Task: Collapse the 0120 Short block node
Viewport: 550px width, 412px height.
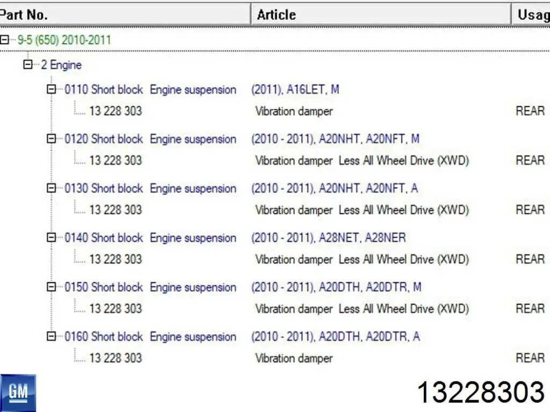Action: (x=51, y=139)
